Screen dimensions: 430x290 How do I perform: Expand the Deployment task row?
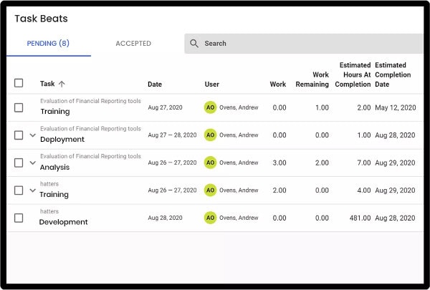point(32,135)
